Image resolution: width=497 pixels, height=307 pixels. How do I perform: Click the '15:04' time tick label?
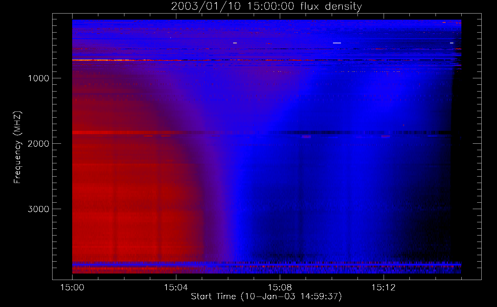[176, 288]
